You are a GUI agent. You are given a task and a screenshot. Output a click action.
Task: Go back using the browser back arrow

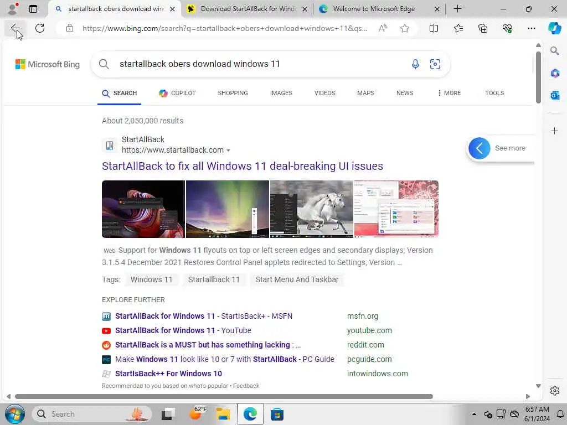point(15,28)
